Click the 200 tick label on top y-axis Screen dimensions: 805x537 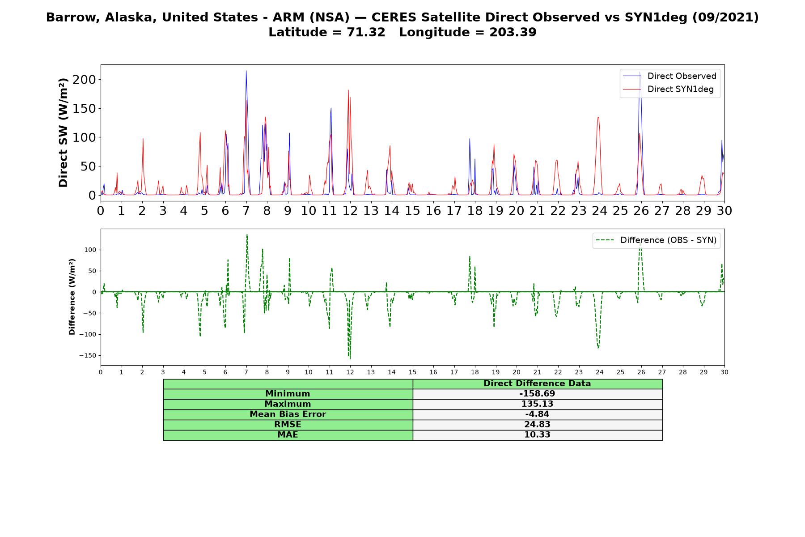(85, 80)
